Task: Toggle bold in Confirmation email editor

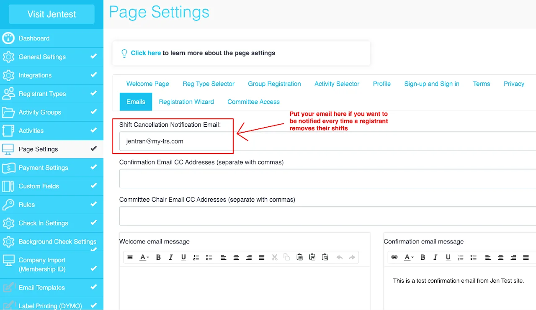Action: 423,257
